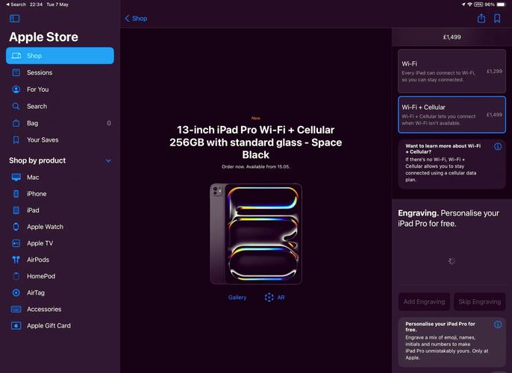Open Sessions in the sidebar
The height and width of the screenshot is (373, 512).
(x=60, y=72)
